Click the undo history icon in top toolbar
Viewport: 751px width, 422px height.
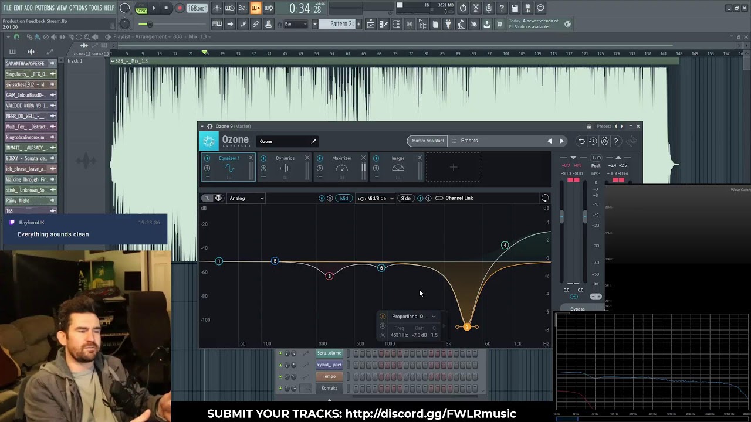(463, 8)
